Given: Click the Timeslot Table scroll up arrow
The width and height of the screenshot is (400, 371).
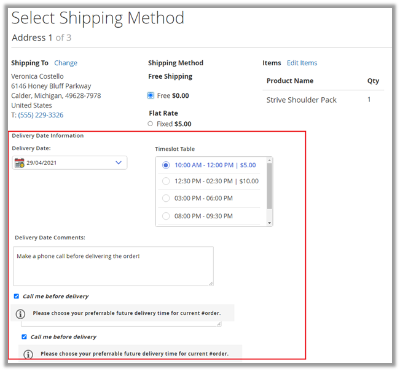Looking at the screenshot, I should point(269,161).
